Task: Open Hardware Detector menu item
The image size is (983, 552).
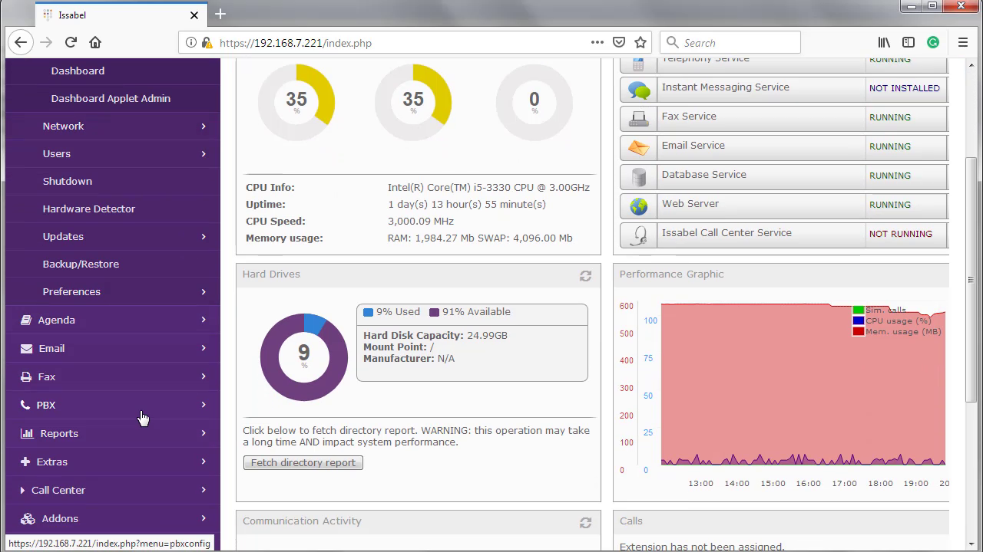Action: click(89, 209)
